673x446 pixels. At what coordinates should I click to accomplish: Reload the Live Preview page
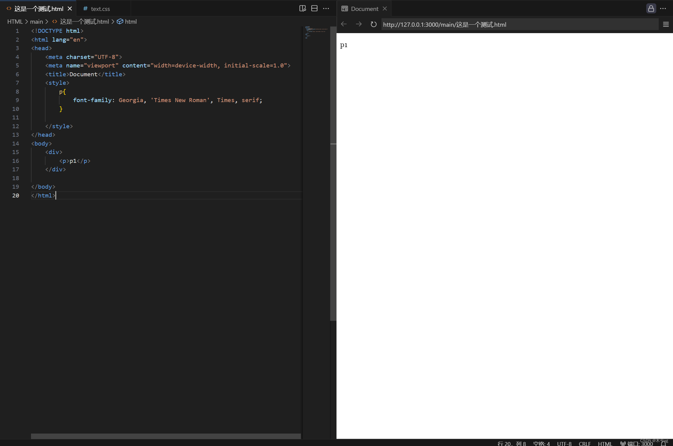click(x=373, y=24)
